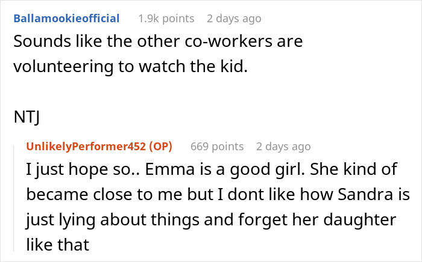
Task: Click the "(OP)" author label
Action: [162, 146]
